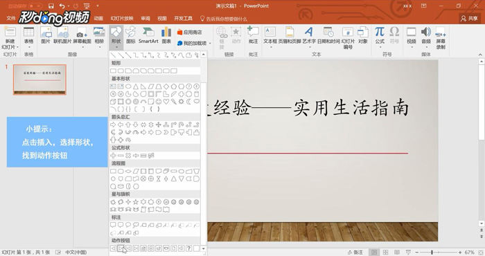This screenshot has width=485, height=256.
Task: Insert a picture using 图片
Action: tap(46, 35)
